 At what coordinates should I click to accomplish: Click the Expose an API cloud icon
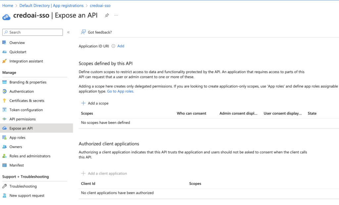pyautogui.click(x=4, y=128)
